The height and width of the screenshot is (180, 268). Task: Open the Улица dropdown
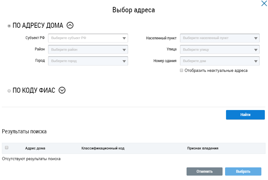click(x=220, y=49)
